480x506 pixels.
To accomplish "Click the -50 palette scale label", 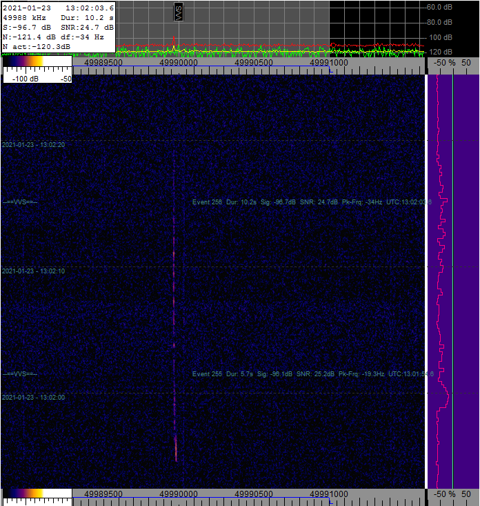I will pyautogui.click(x=66, y=79).
